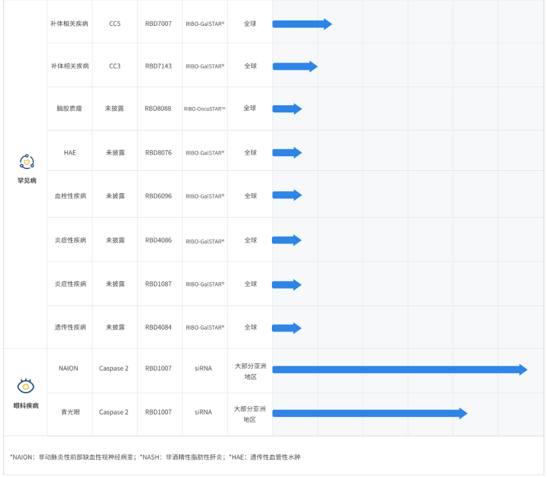Toggle the progress arrow for RBD4086
Screen dimensions: 548x477
click(287, 239)
